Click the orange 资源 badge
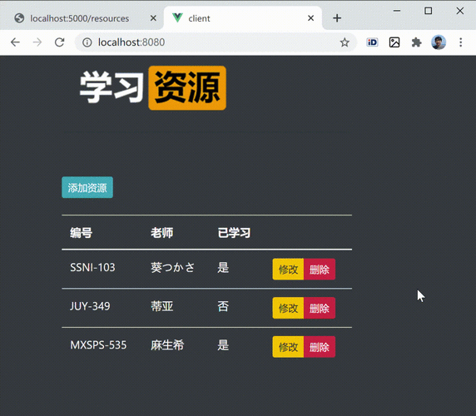Viewport: 476px width, 416px height. tap(187, 88)
